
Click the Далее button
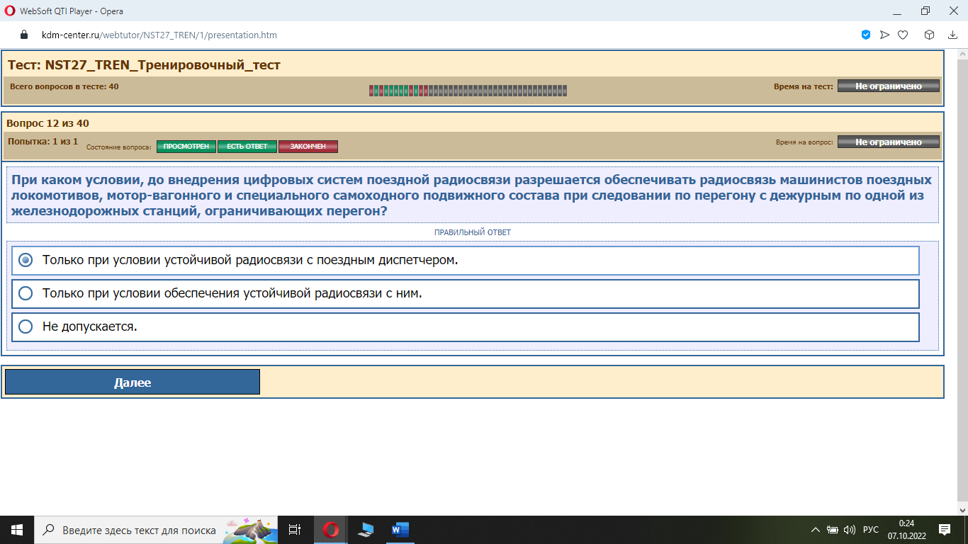(133, 382)
